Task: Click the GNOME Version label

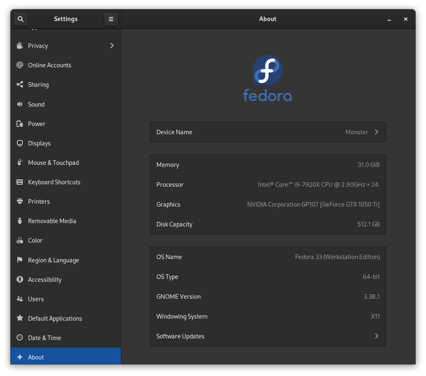Action: click(178, 297)
